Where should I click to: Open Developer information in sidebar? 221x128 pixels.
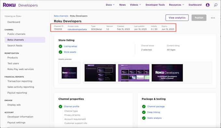tap(20, 117)
